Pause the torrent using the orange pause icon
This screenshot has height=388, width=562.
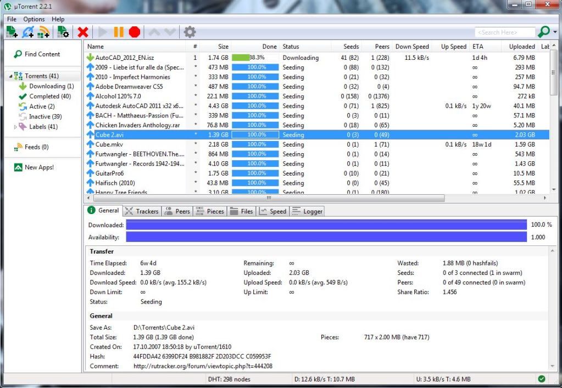tap(119, 32)
